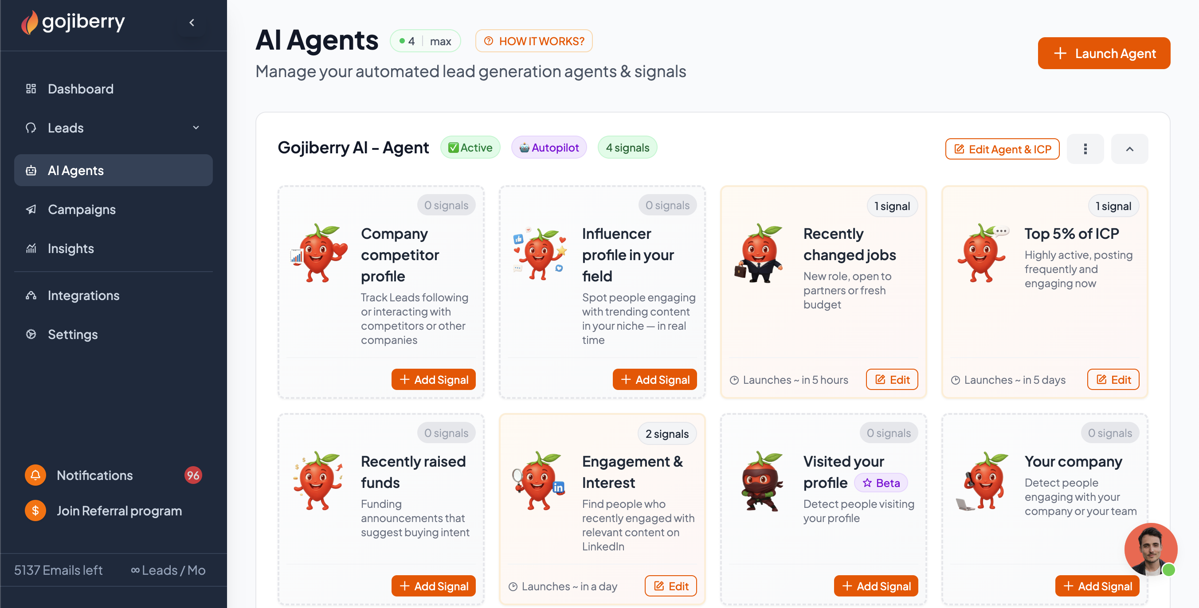The width and height of the screenshot is (1199, 608).
Task: Open the agent three-dot options menu
Action: point(1085,149)
